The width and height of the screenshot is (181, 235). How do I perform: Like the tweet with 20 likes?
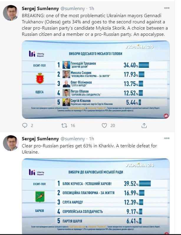tap(104, 125)
